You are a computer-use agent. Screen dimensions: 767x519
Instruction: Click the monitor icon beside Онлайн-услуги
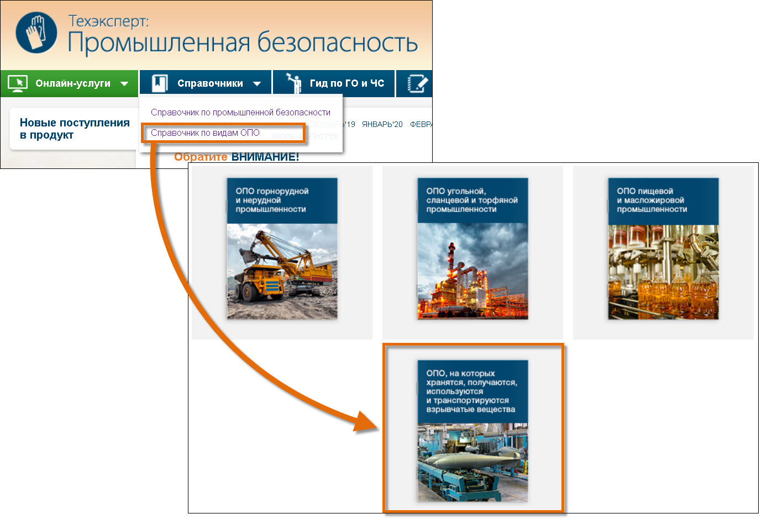[x=18, y=83]
